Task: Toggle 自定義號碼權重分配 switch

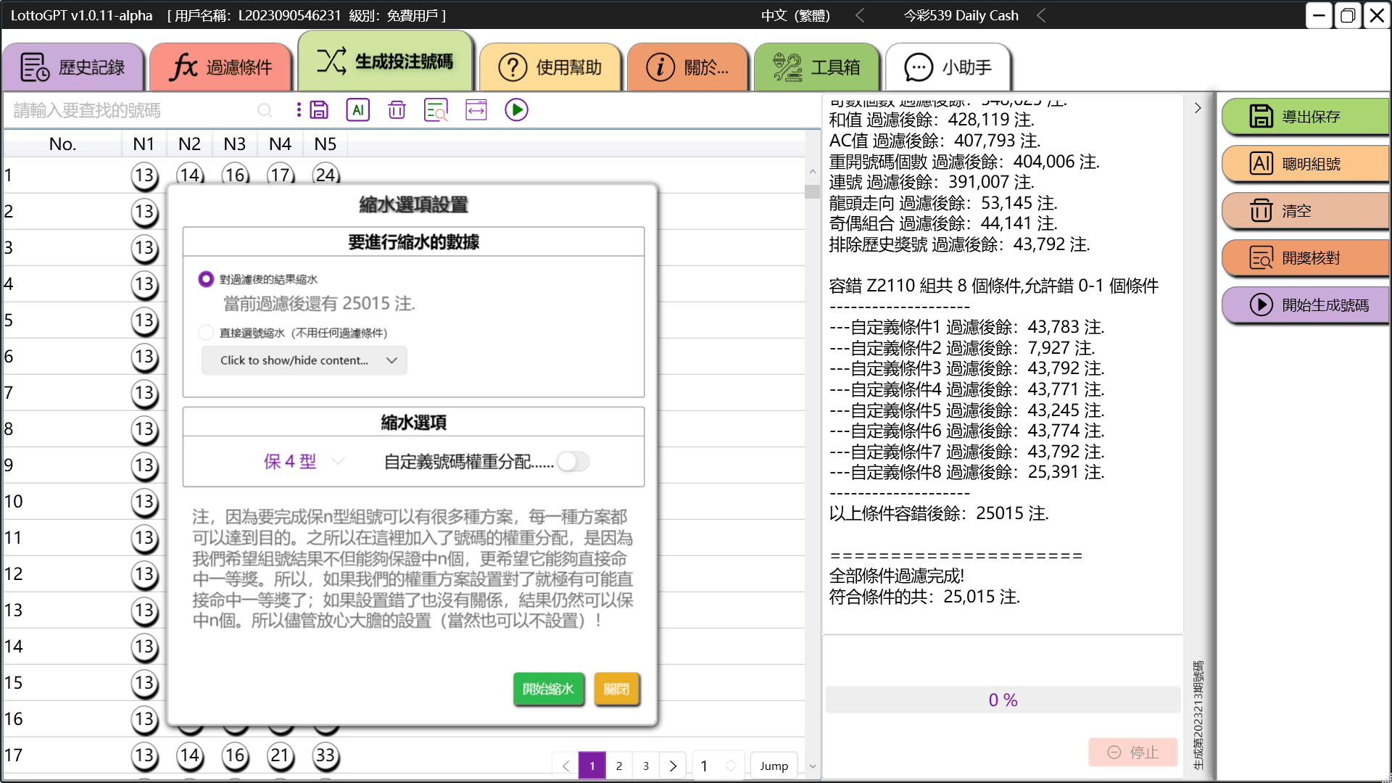Action: [x=573, y=462]
